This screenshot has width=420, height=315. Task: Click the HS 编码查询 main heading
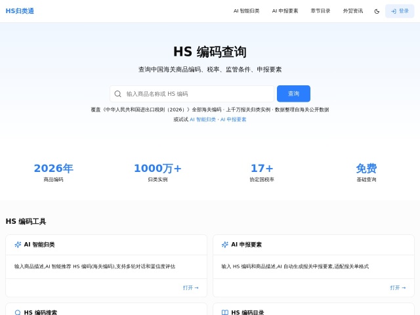210,52
